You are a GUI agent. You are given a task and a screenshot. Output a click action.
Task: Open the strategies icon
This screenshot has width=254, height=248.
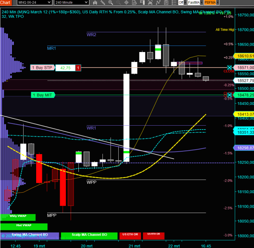pyautogui.click(x=166, y=2)
